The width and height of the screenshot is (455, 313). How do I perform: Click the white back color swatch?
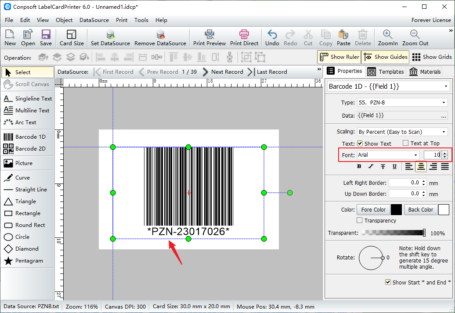444,210
